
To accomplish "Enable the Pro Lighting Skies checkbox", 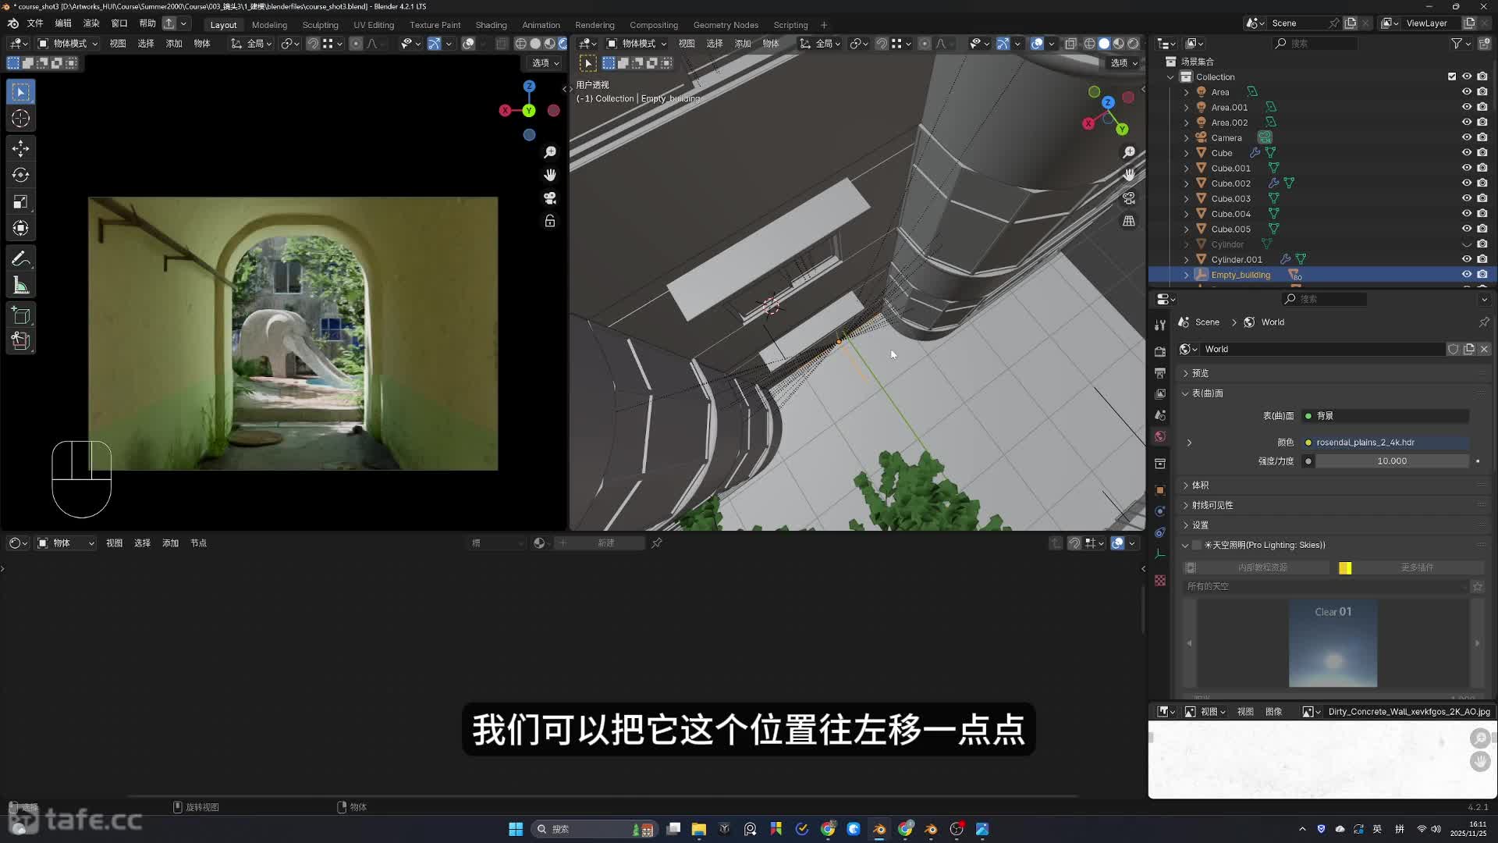I will pos(1197,545).
